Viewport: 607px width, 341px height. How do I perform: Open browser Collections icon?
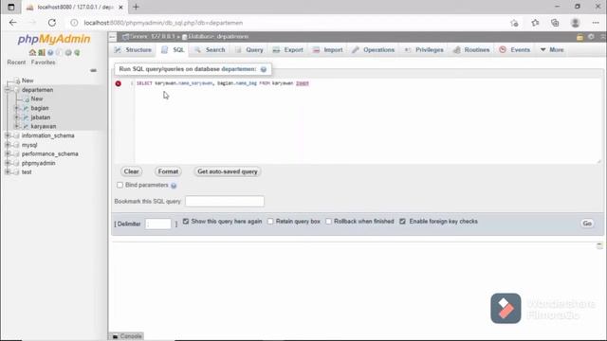tap(555, 23)
